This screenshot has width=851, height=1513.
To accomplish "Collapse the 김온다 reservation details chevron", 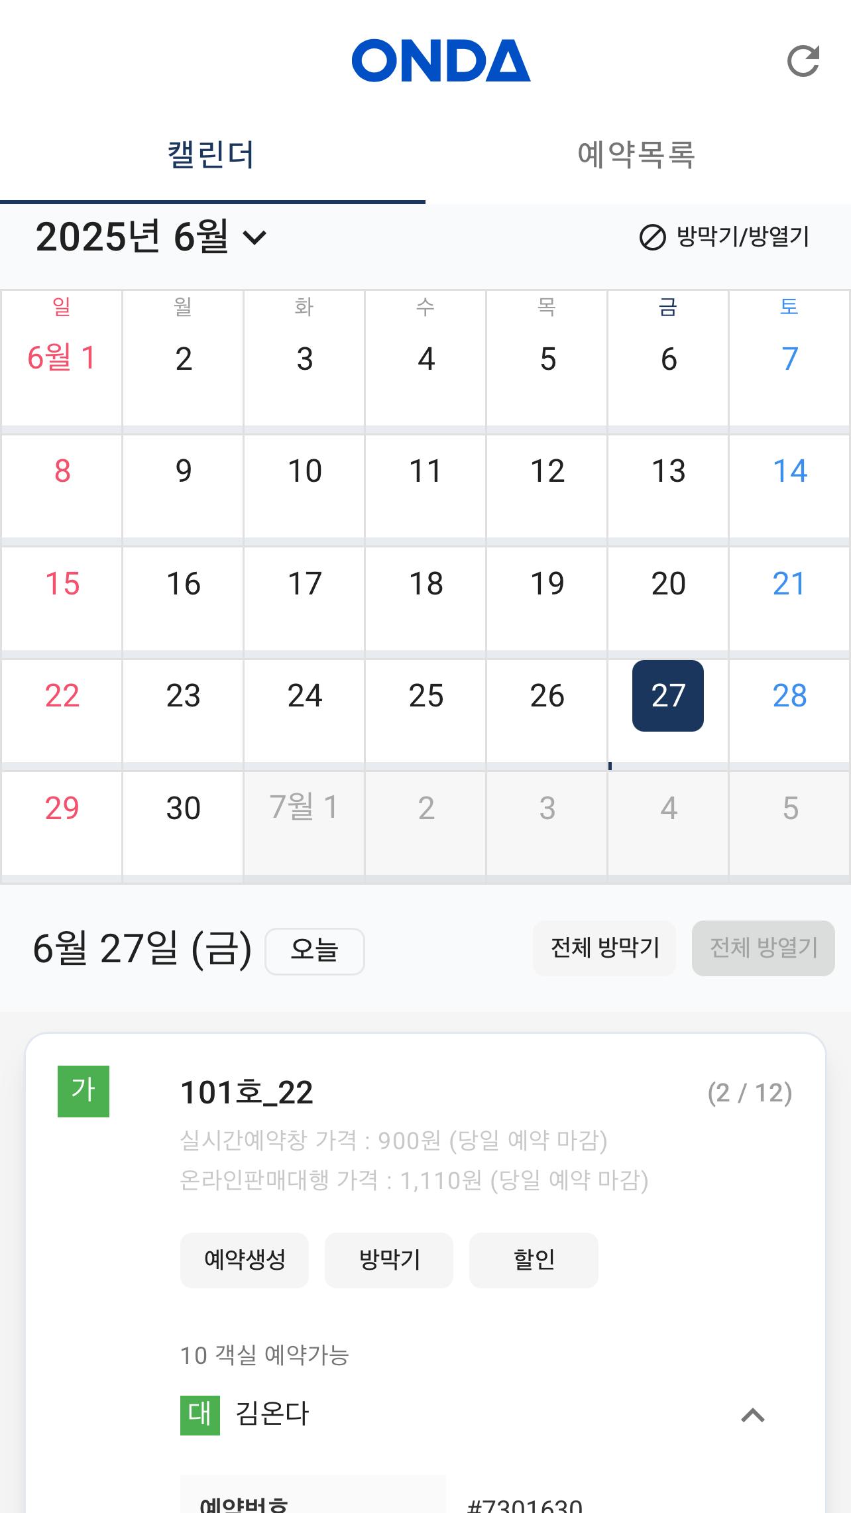I will coord(752,1416).
